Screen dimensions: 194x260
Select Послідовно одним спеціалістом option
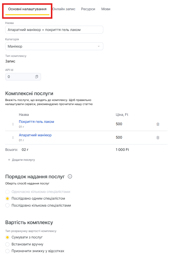8,198
